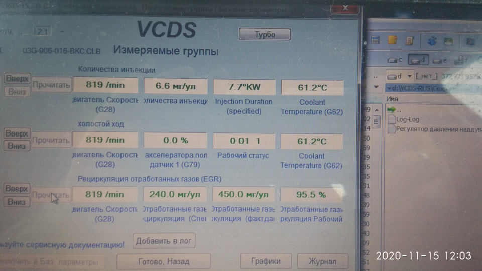The height and width of the screenshot is (271, 482).
Task: Click the d:\VCDS-RUS path bar
Action: pos(433,88)
